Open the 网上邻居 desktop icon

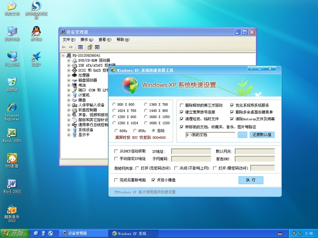point(12,59)
